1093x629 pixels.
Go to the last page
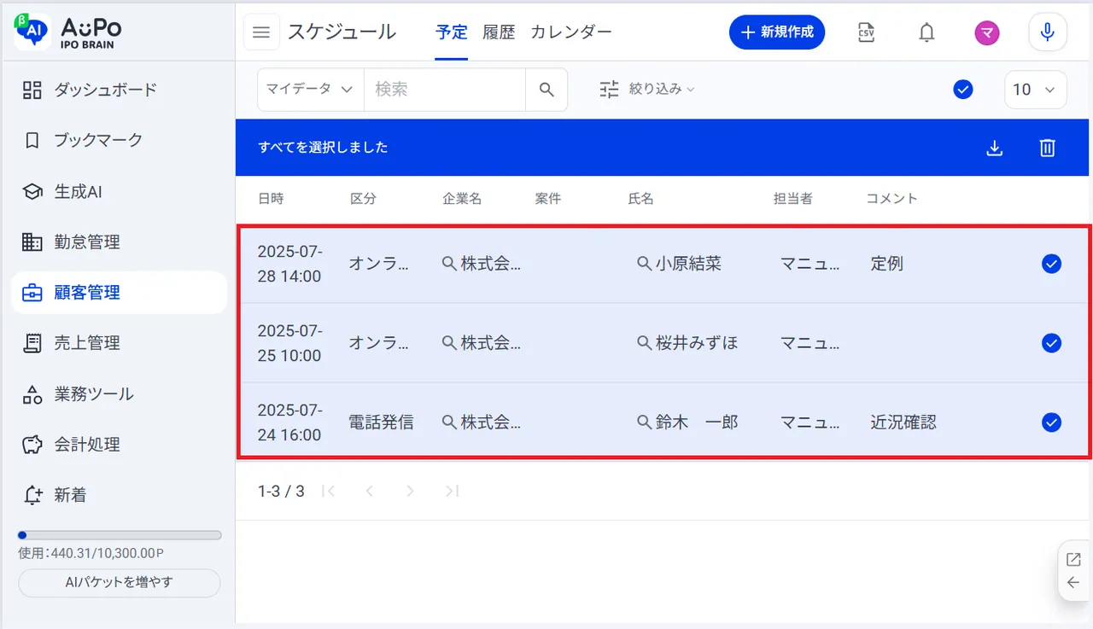point(452,491)
